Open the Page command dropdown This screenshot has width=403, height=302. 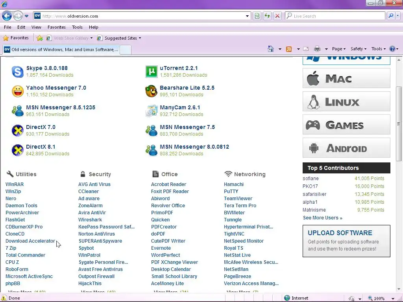(x=339, y=49)
